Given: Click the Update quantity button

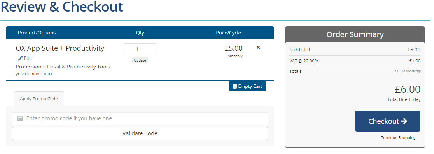Looking at the screenshot, I should pos(140,60).
